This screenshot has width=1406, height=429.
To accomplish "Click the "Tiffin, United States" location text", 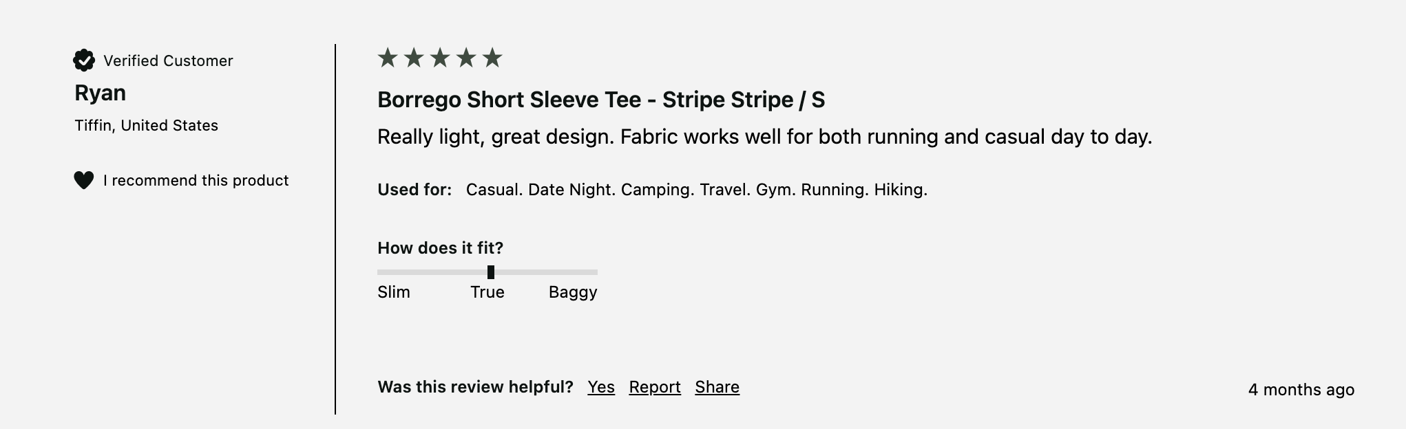I will 147,125.
